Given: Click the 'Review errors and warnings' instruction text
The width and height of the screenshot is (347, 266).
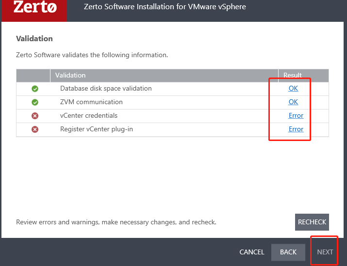Looking at the screenshot, I should pos(116,222).
